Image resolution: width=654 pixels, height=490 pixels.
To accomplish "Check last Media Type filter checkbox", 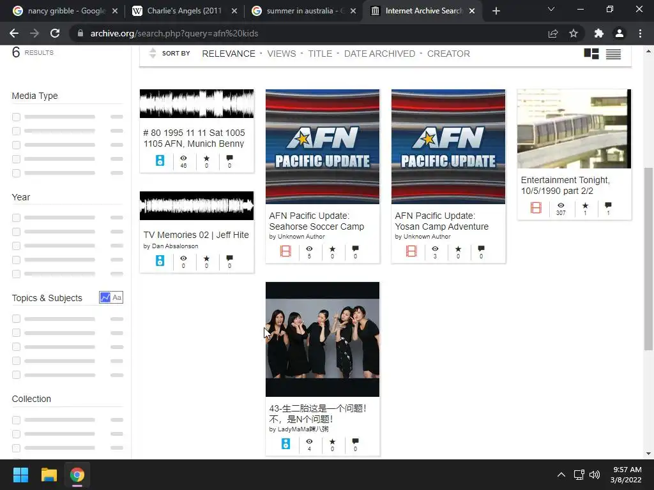I will (x=16, y=173).
